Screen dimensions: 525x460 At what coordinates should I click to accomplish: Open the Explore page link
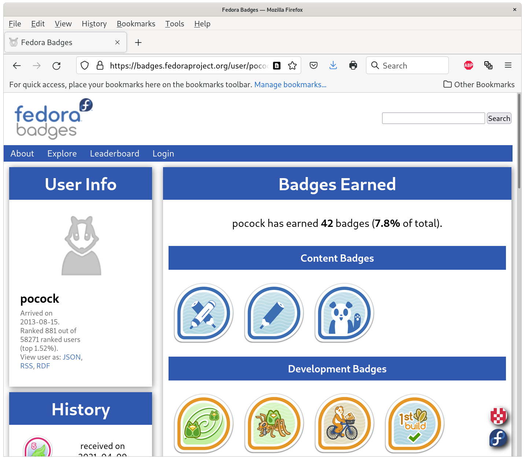click(62, 154)
